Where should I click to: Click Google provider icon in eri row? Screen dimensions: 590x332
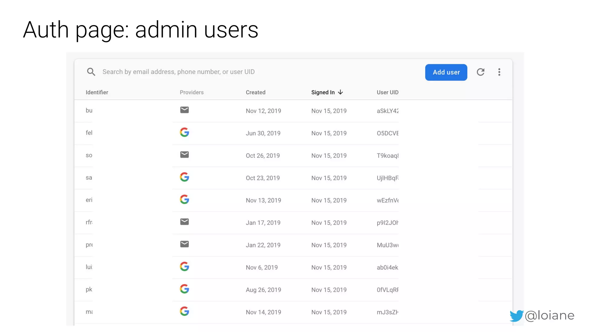coord(184,199)
